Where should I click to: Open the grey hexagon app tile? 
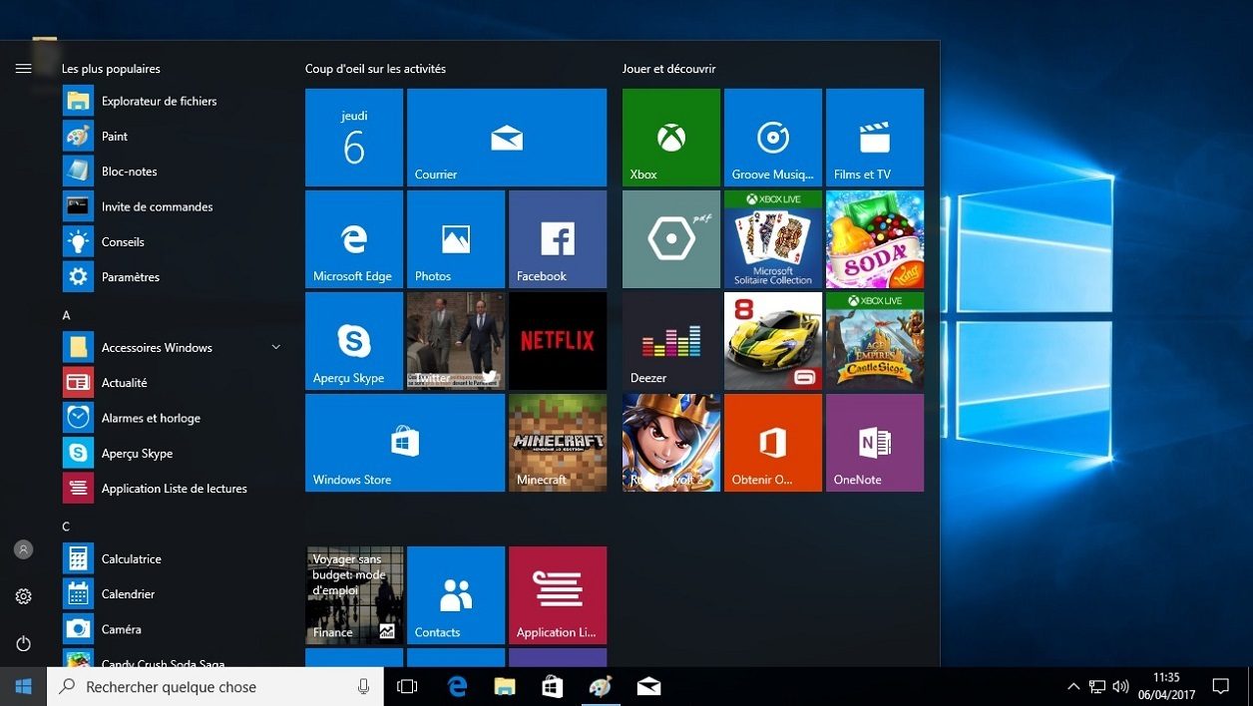coord(671,239)
